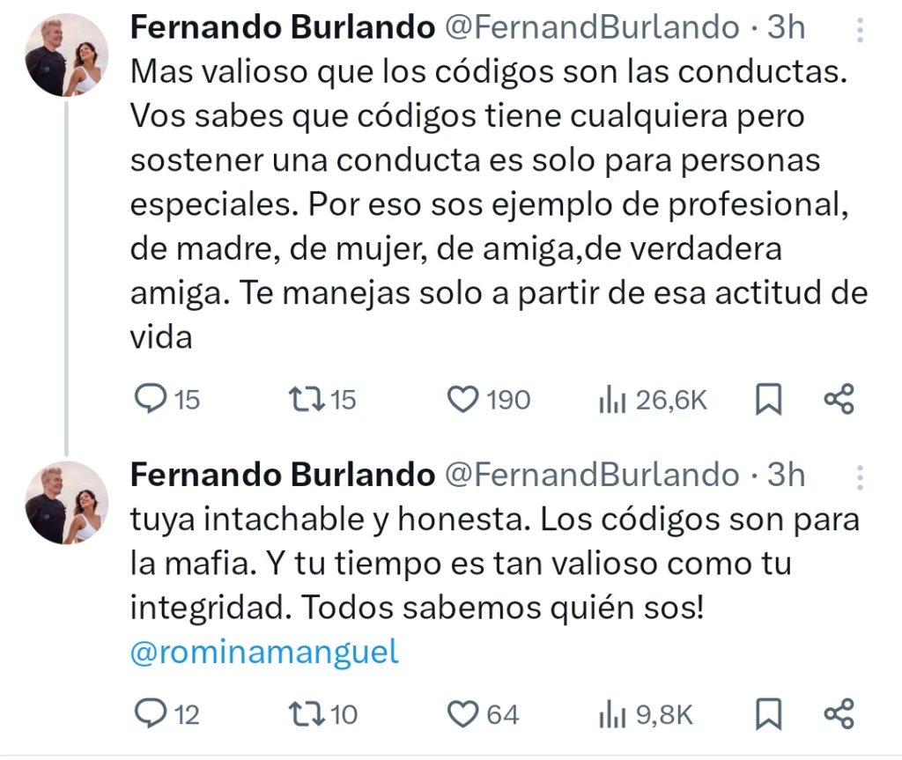Open more options menu on second tweet

(861, 477)
